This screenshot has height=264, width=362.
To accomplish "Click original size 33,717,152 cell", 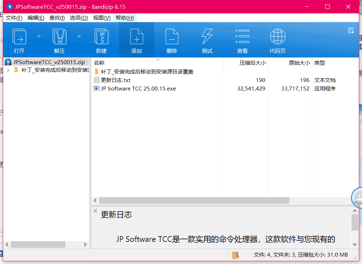I will (x=295, y=89).
